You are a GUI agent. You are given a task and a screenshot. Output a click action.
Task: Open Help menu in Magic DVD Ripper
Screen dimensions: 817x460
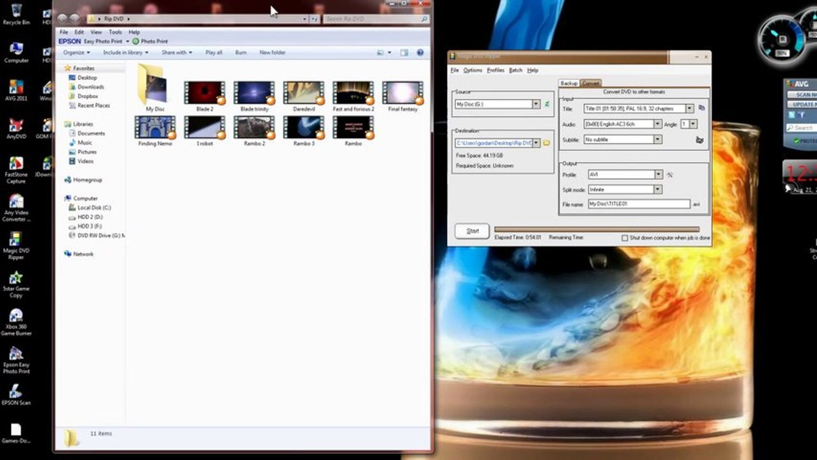(533, 70)
